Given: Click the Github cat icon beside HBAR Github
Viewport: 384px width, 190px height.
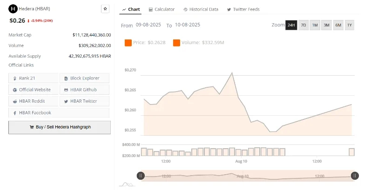Looking at the screenshot, I should (66, 90).
